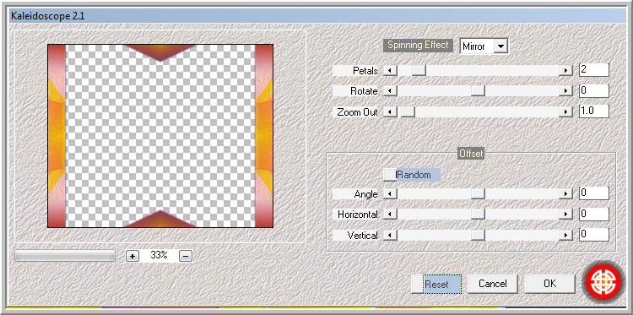Decrease Rotate value with left arrow

pos(390,91)
